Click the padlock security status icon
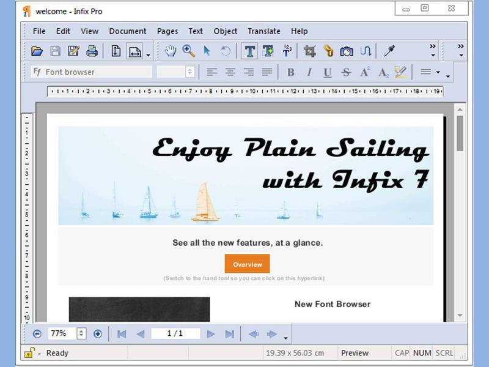Image resolution: width=489 pixels, height=367 pixels. (29, 353)
